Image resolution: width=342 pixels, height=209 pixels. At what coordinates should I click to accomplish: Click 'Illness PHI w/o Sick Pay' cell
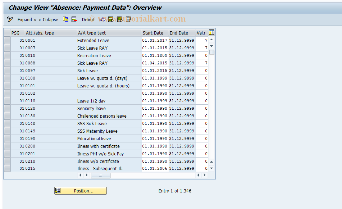coord(109,154)
